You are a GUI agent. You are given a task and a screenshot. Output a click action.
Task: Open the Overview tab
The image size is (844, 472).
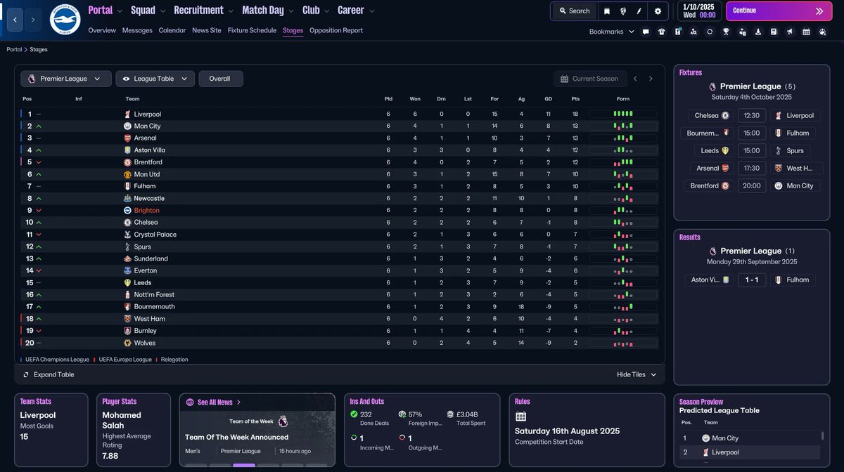[102, 30]
